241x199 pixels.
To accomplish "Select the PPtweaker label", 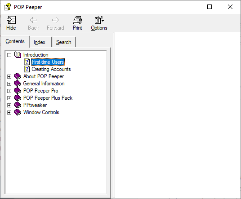I will click(35, 105).
